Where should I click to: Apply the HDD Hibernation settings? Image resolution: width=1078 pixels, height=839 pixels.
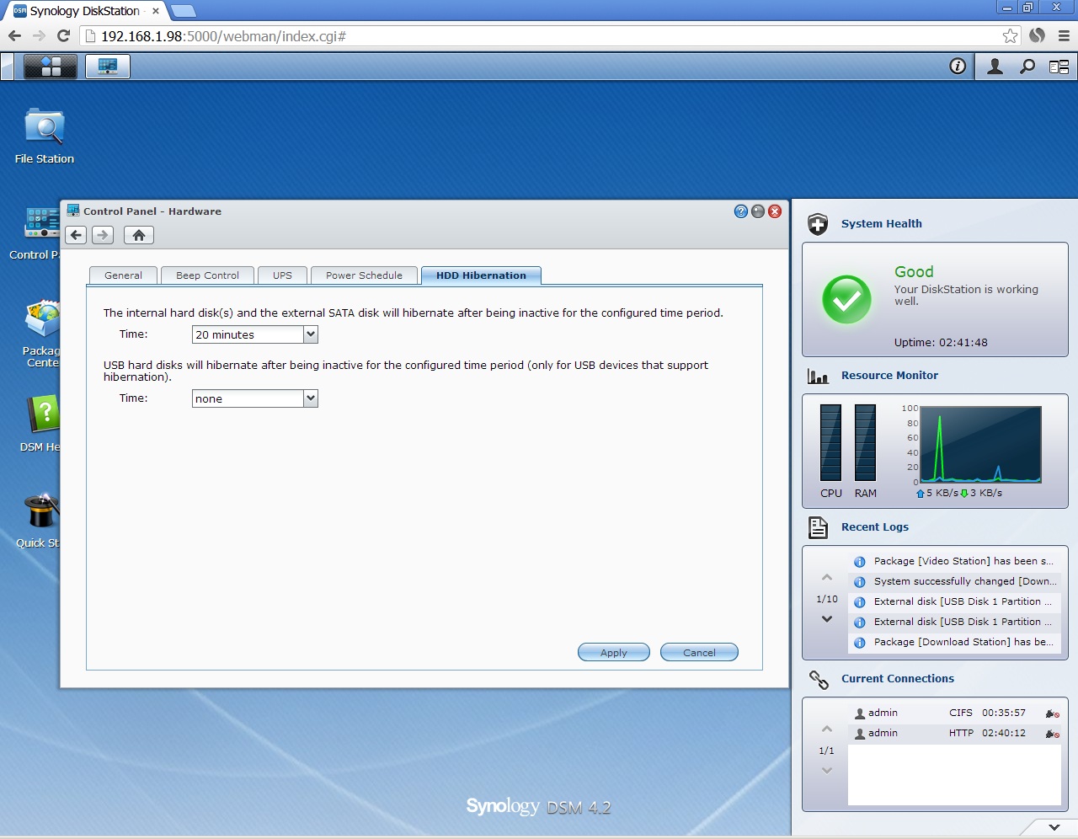point(613,652)
